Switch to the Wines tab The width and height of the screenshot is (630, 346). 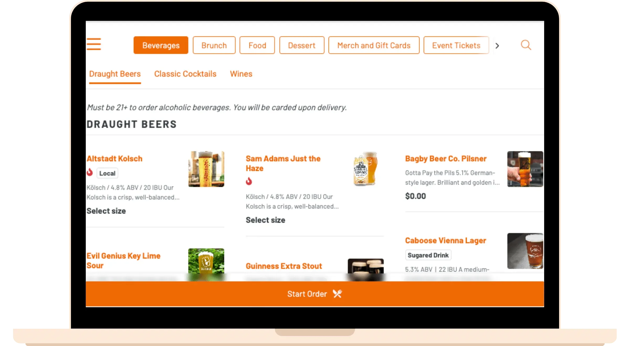pos(241,74)
